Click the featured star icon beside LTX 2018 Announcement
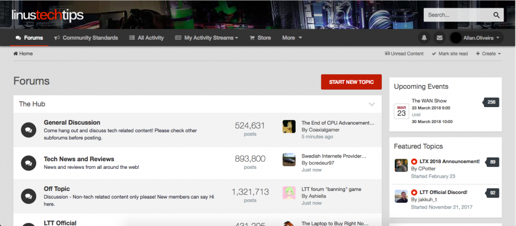Image resolution: width=516 pixels, height=226 pixels. point(414,162)
